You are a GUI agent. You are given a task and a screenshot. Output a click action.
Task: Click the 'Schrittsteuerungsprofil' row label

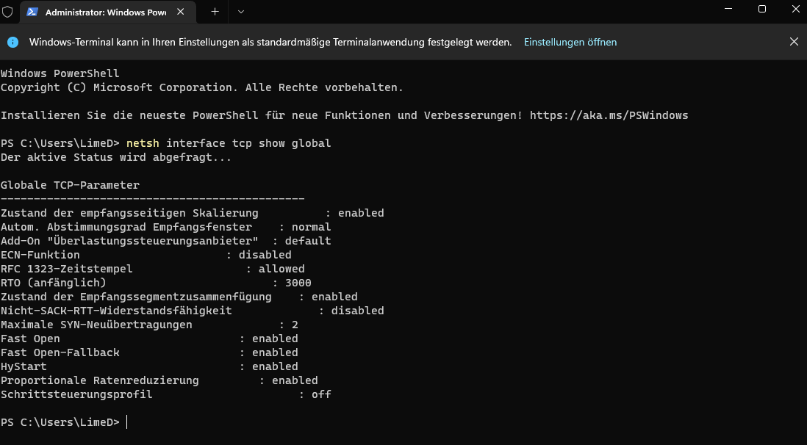[76, 394]
